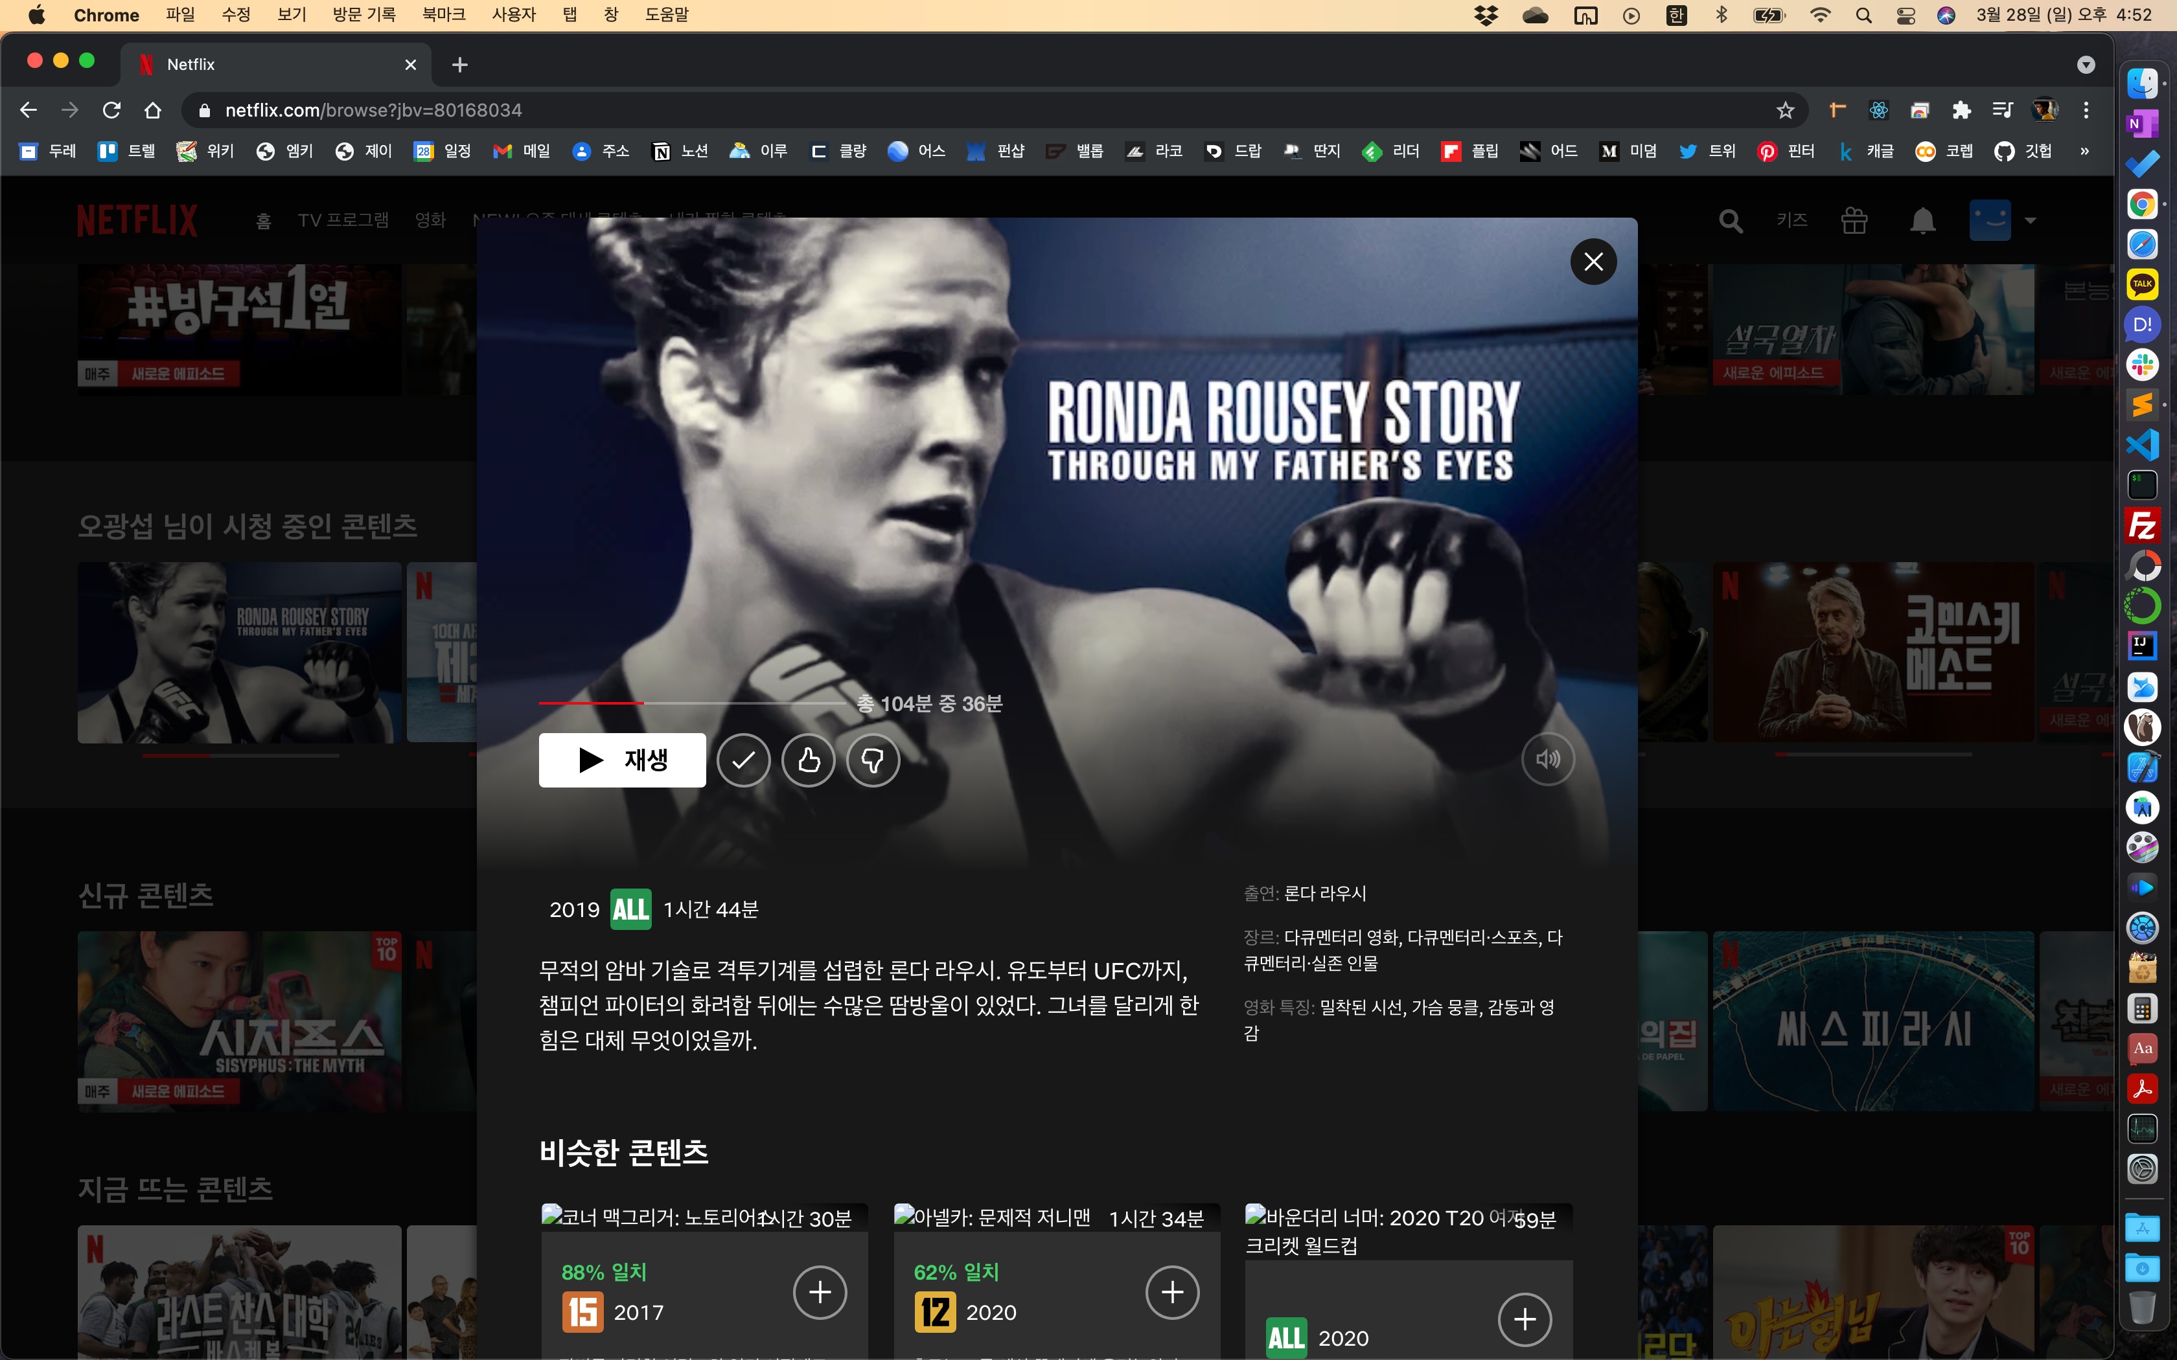Add 바운더리 너머 T20 cricket to My List

1525,1320
